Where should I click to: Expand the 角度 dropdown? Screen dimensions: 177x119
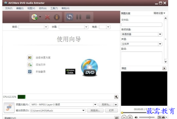coord(108,27)
